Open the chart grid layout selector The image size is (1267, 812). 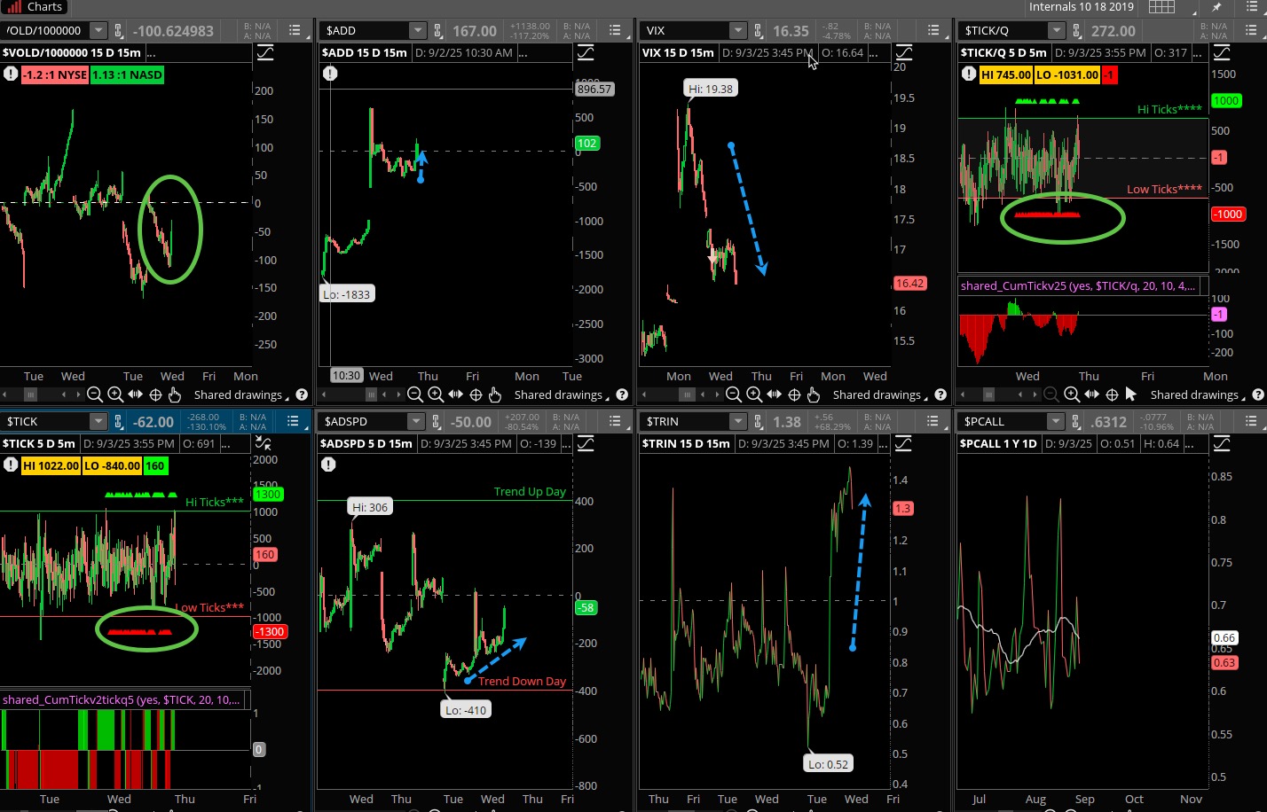tap(1161, 7)
